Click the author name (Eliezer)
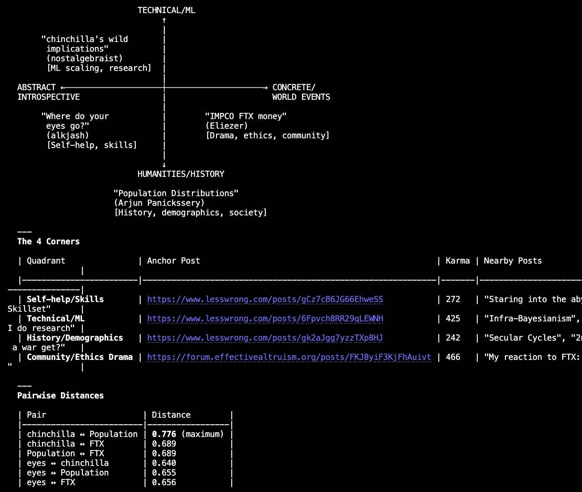Viewport: 582px width, 492px height. coord(227,126)
